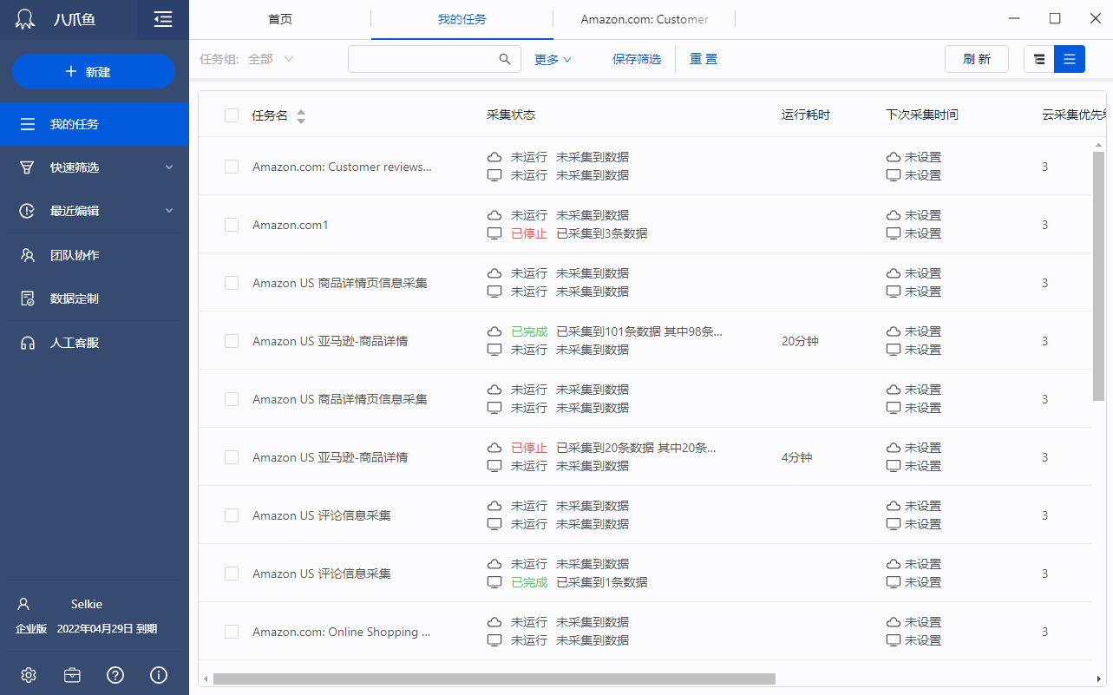The height and width of the screenshot is (695, 1113).
Task: Collapse the sidebar with the menu-fold icon
Action: point(162,19)
